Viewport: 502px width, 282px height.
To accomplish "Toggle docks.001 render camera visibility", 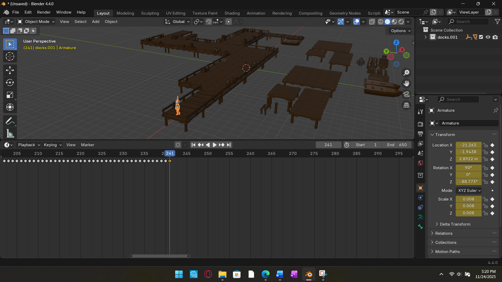I will [495, 37].
